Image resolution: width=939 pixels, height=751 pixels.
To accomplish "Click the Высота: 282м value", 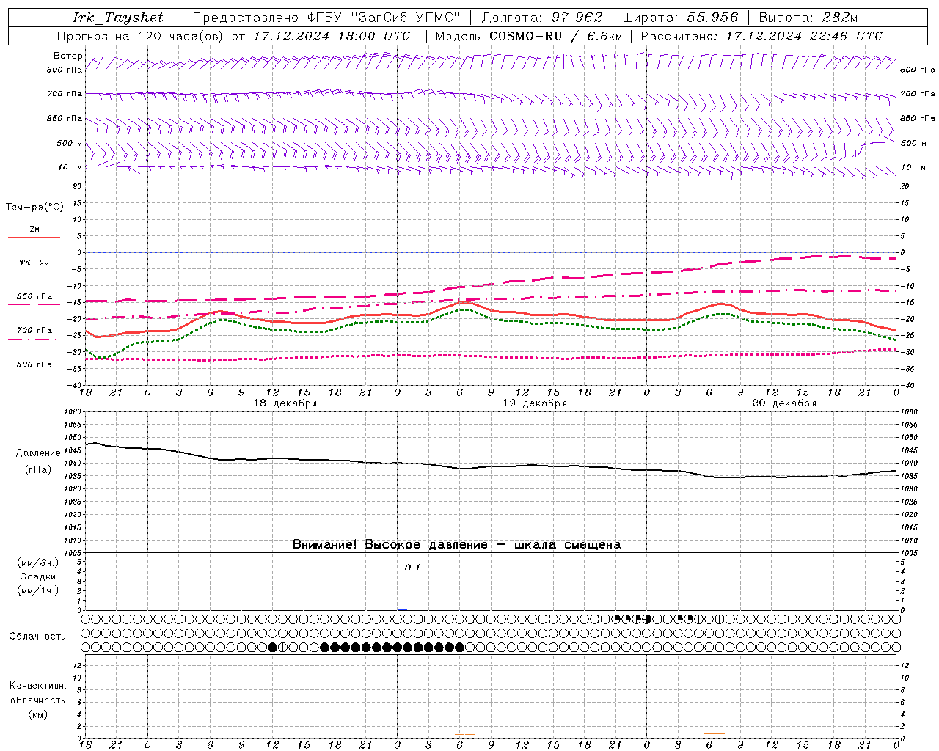I will 808,18.
